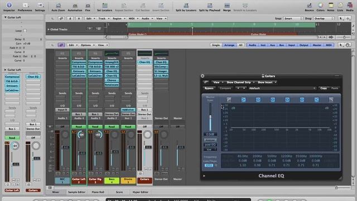Open the Colors palette icon
This screenshot has width=357, height=201.
pyautogui.click(x=320, y=7)
